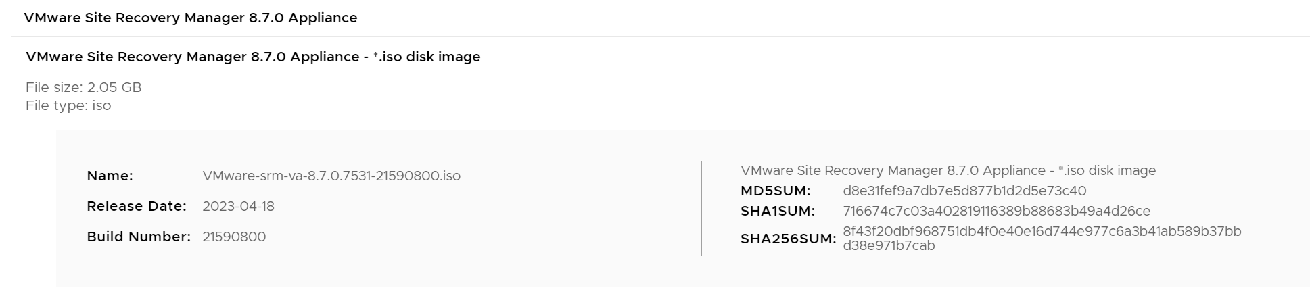1310x296 pixels.
Task: Click the SHA1SUM label
Action: 778,212
